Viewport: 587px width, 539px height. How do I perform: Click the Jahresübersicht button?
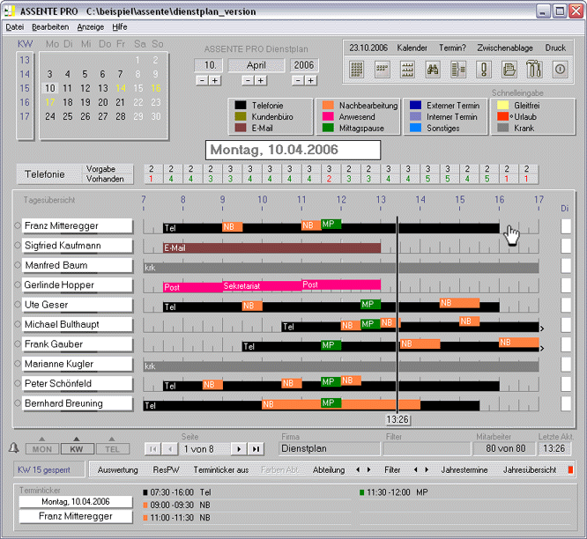point(530,469)
